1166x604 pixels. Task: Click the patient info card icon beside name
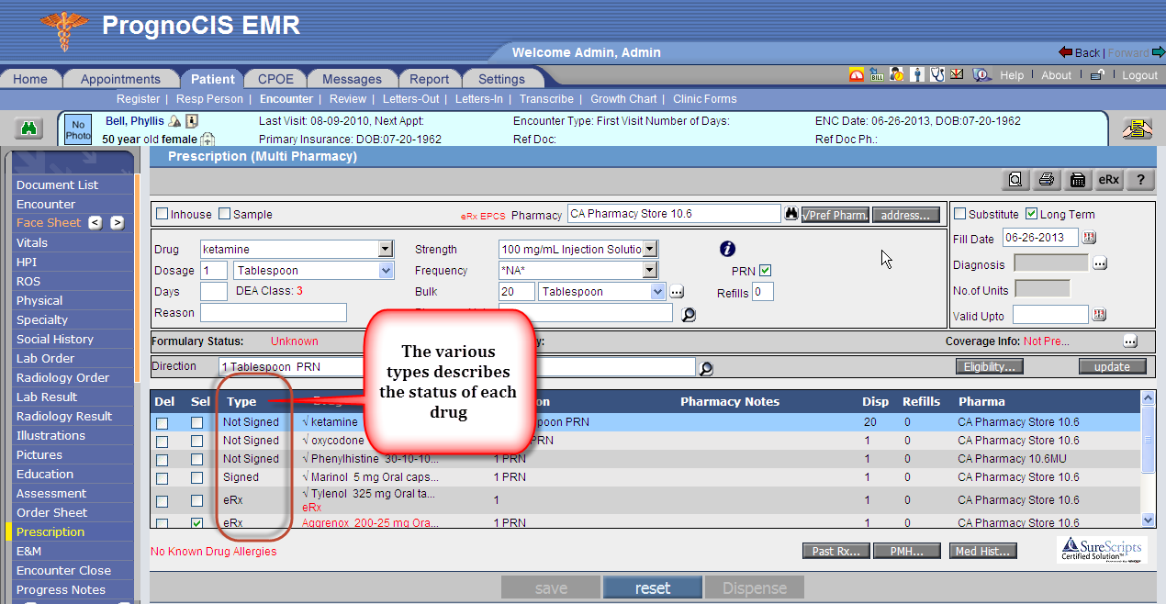click(x=191, y=121)
